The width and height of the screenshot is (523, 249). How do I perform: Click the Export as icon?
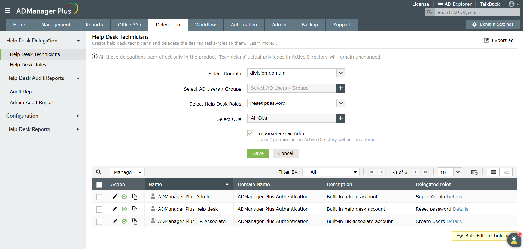point(486,40)
